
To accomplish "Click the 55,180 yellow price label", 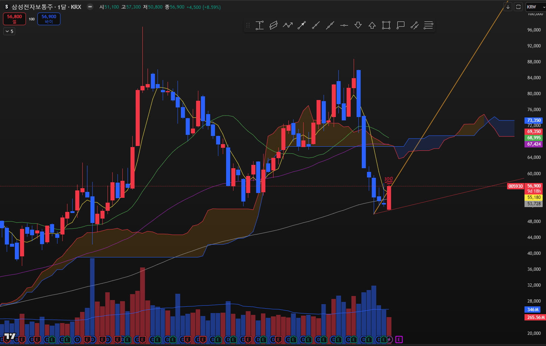I will (534, 197).
